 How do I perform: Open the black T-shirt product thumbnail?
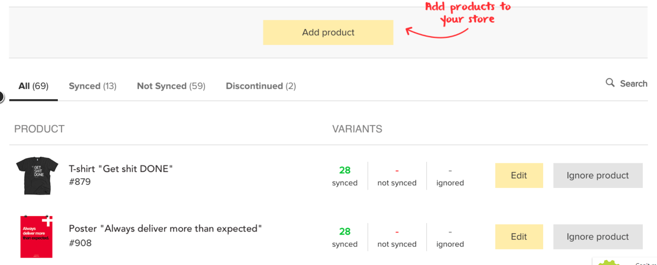(x=37, y=175)
